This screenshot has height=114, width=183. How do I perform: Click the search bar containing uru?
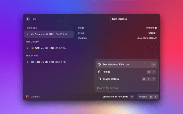pyautogui.click(x=69, y=19)
